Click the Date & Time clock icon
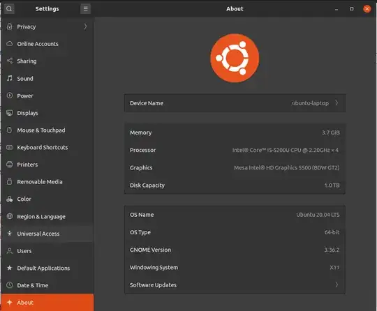 tap(10, 285)
